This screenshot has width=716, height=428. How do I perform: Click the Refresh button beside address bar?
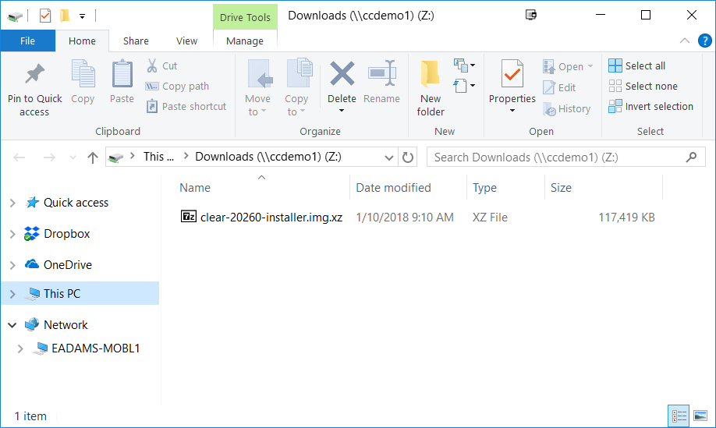point(407,157)
